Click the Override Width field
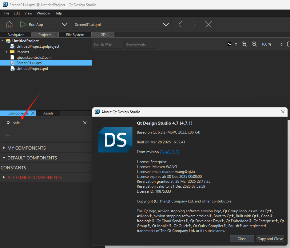 (108, 44)
